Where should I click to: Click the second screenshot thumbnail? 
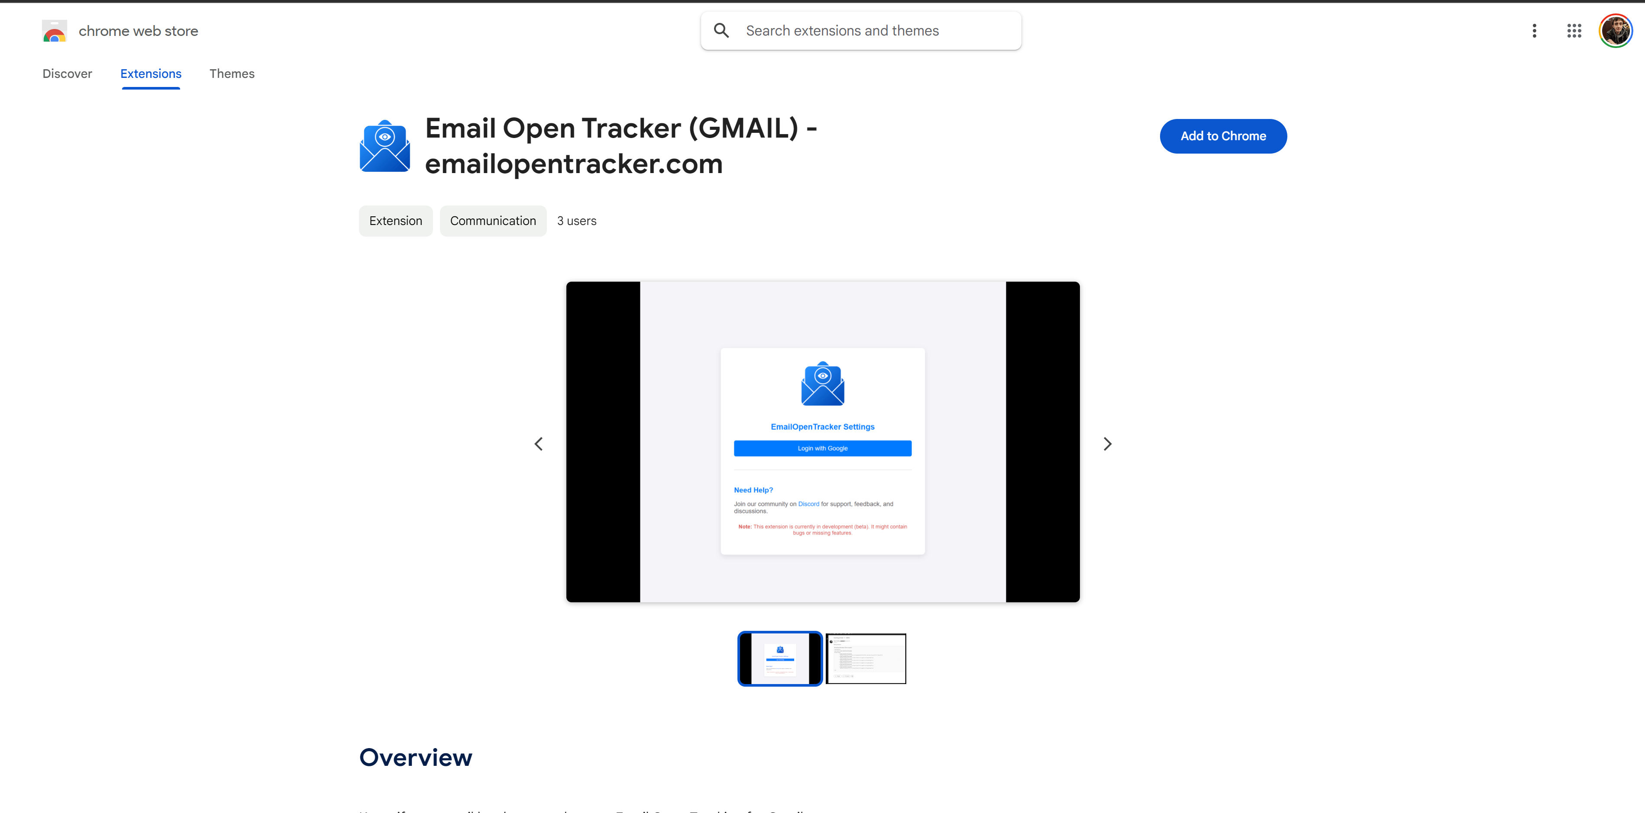[866, 658]
